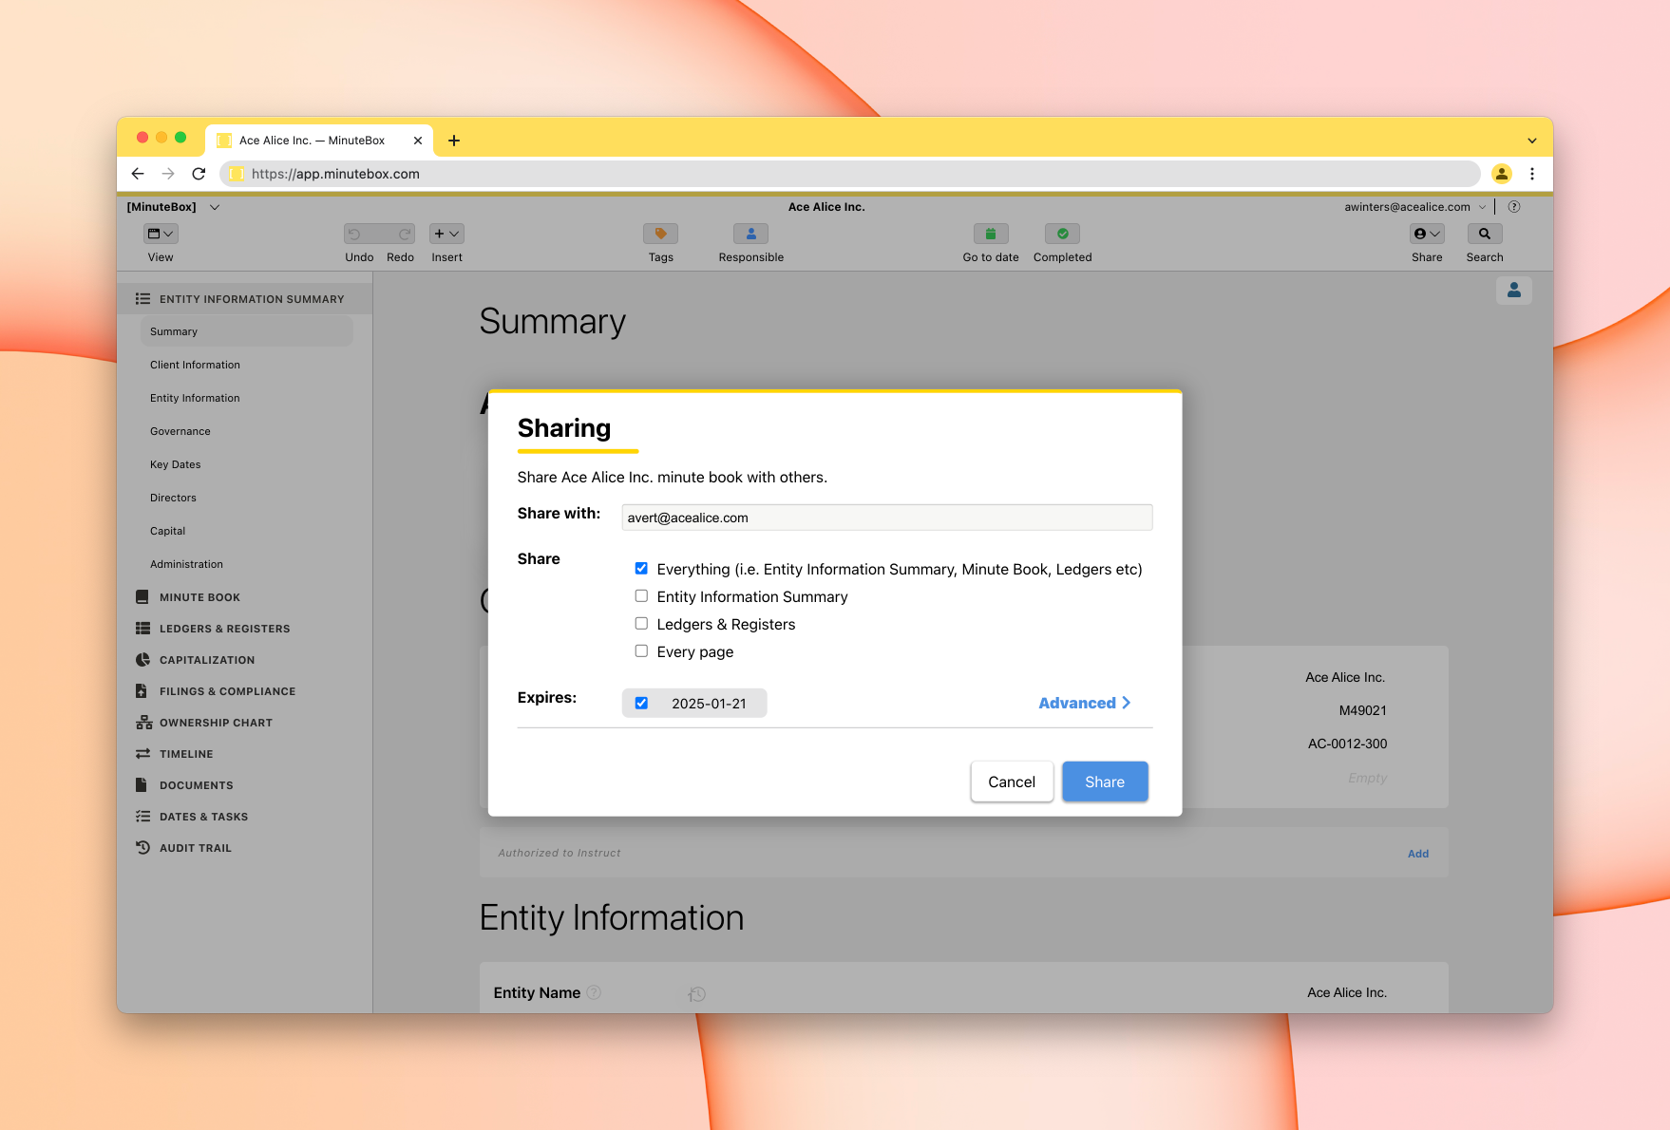Check Ledgers & Registers share option
1670x1130 pixels.
pos(641,624)
